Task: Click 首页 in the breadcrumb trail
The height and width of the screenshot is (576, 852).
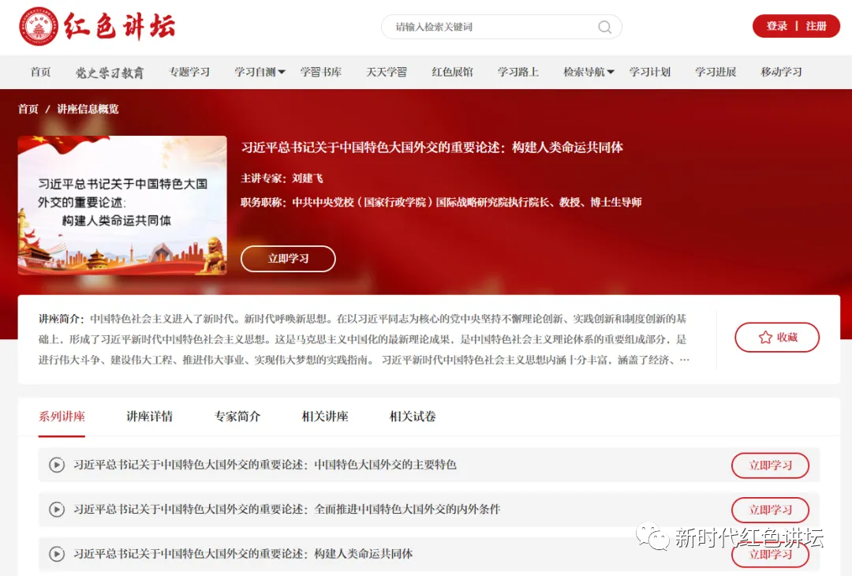Action: (x=28, y=109)
